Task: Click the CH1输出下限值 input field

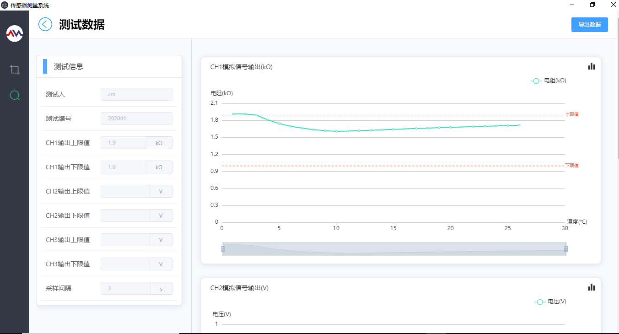Action: (124, 167)
